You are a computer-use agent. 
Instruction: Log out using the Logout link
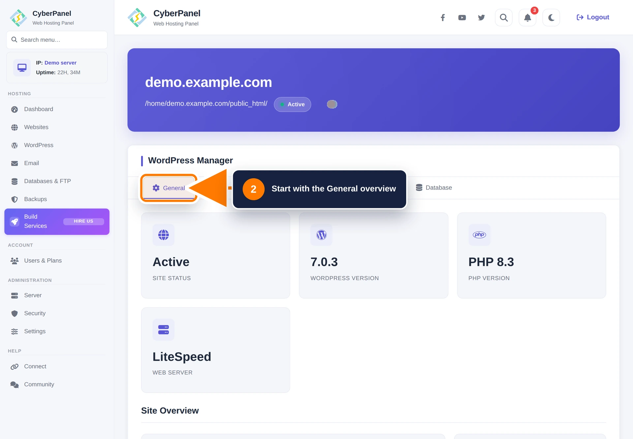(593, 17)
